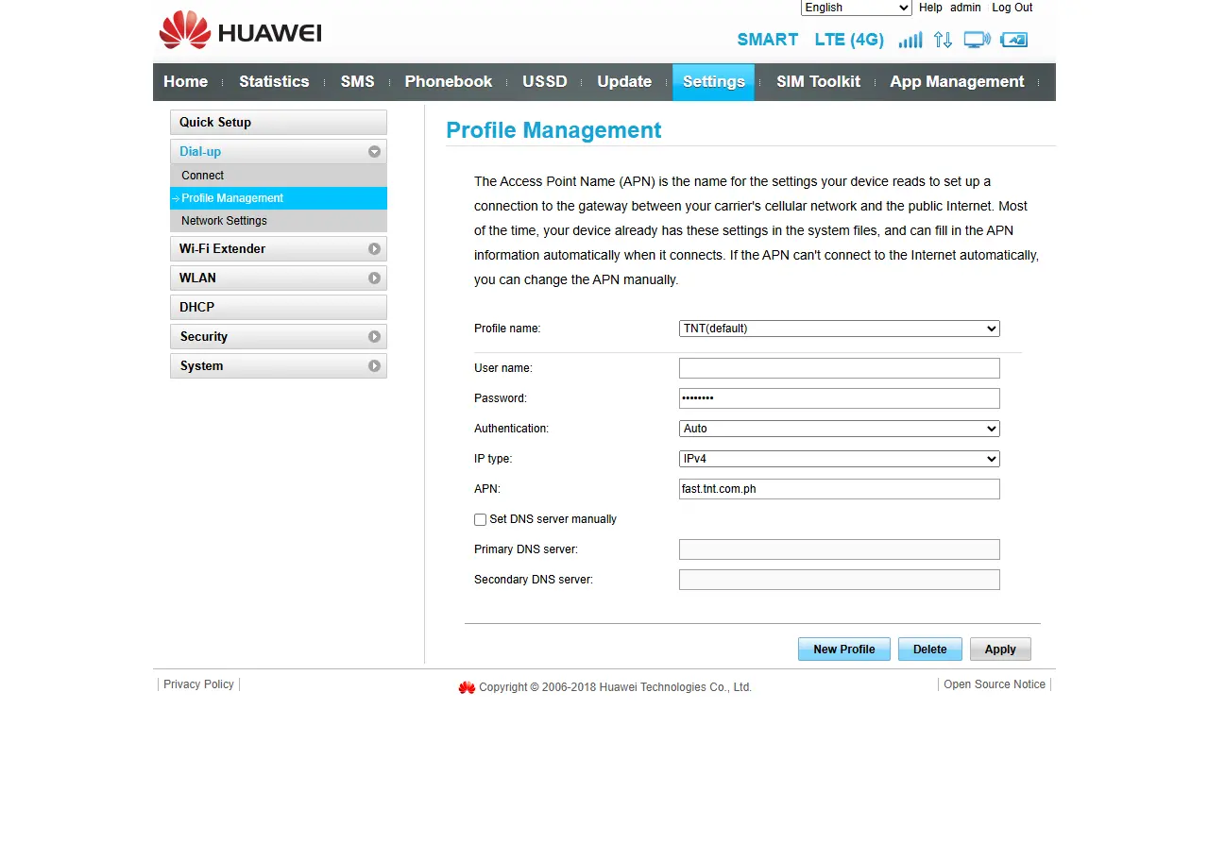Screen dimensions: 1208x844
Task: Switch to the Phonebook tab
Action: coord(448,82)
